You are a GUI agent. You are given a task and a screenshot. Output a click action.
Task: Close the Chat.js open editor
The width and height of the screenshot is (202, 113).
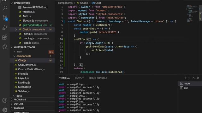click(x=16, y=30)
